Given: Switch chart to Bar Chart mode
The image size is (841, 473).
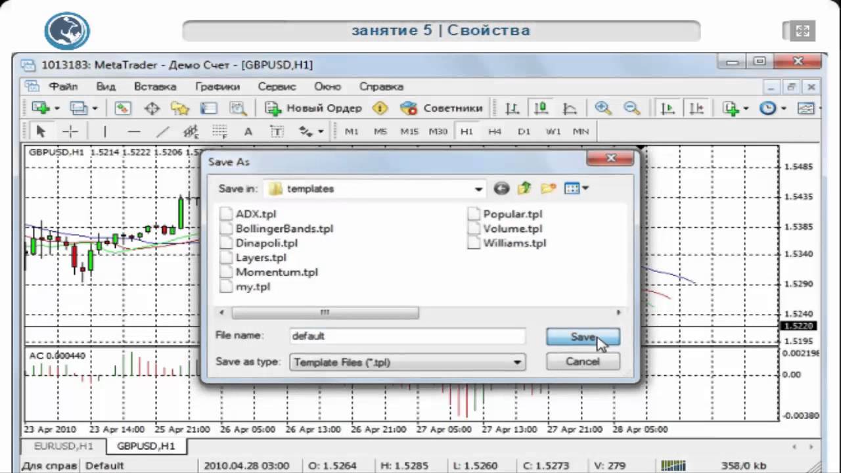Looking at the screenshot, I should click(512, 108).
